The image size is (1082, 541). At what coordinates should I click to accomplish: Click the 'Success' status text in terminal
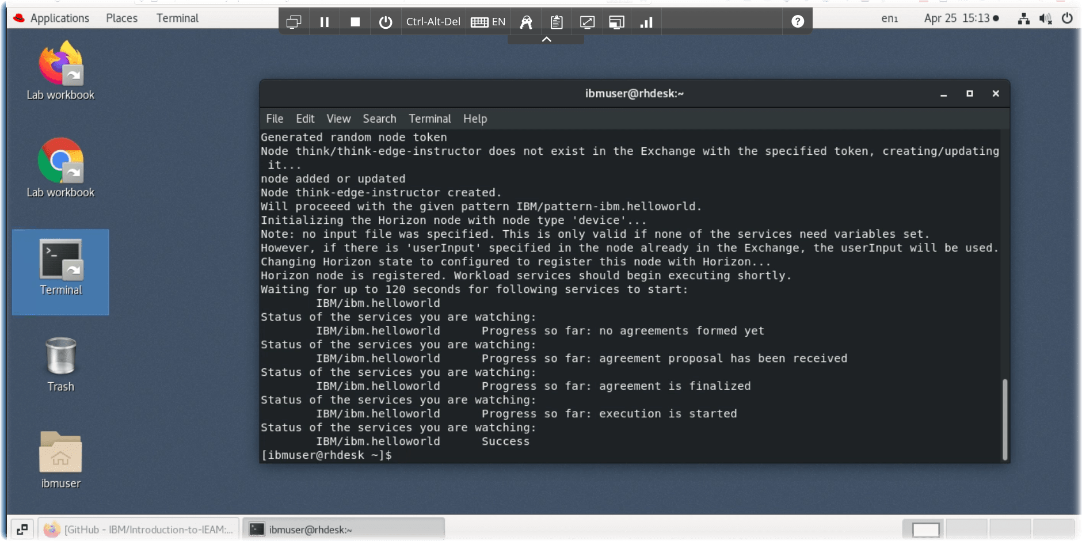pyautogui.click(x=505, y=441)
